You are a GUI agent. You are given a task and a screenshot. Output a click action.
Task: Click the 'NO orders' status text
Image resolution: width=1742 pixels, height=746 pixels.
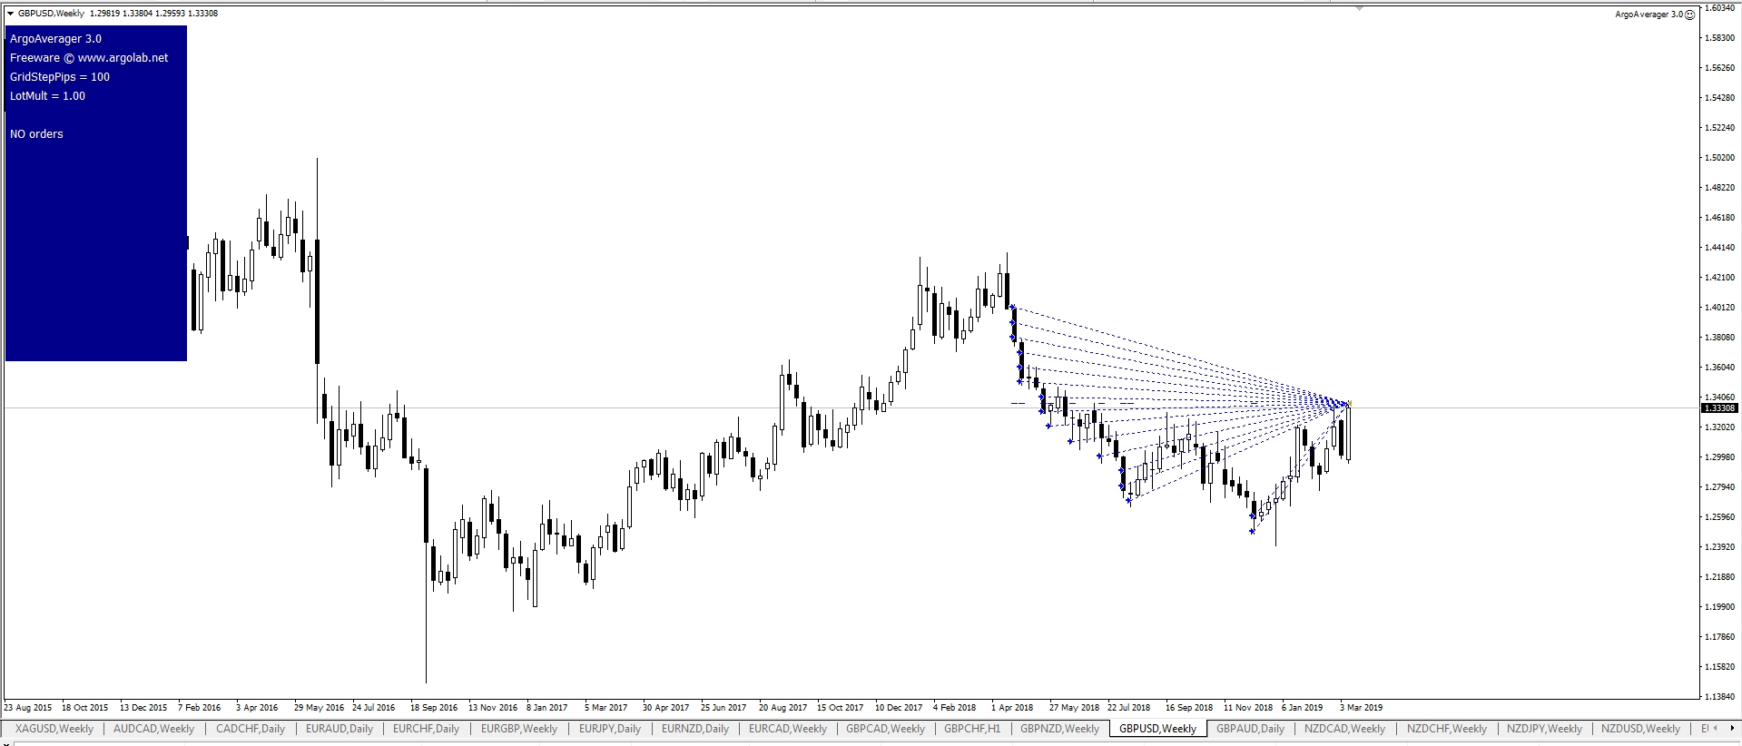click(36, 134)
